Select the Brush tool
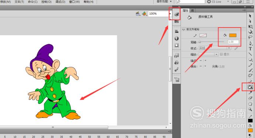This screenshot has height=138, width=255. (250, 70)
